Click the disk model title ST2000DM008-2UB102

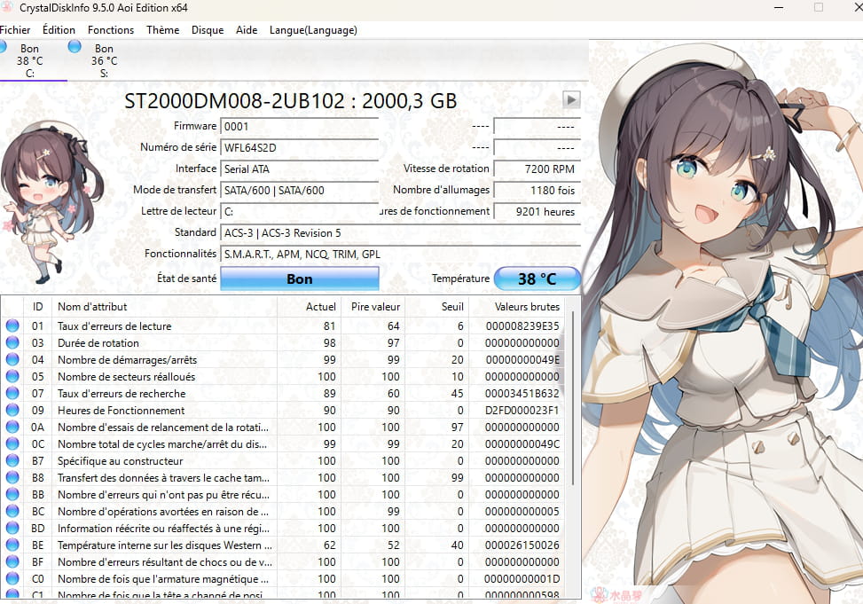click(x=234, y=101)
